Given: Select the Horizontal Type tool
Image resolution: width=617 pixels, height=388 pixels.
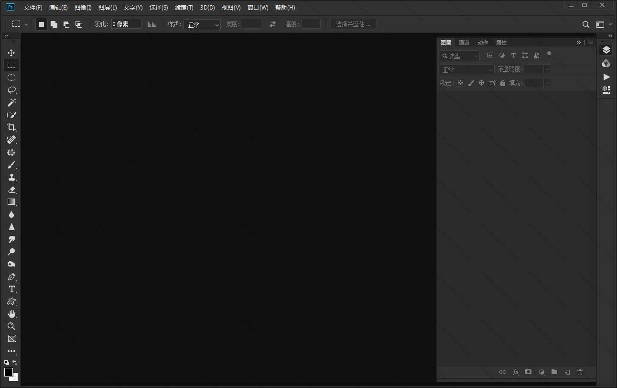Looking at the screenshot, I should point(11,289).
